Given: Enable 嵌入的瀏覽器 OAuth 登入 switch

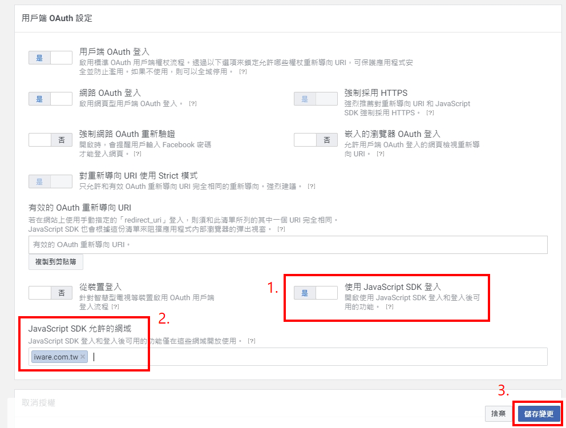Looking at the screenshot, I should (316, 140).
